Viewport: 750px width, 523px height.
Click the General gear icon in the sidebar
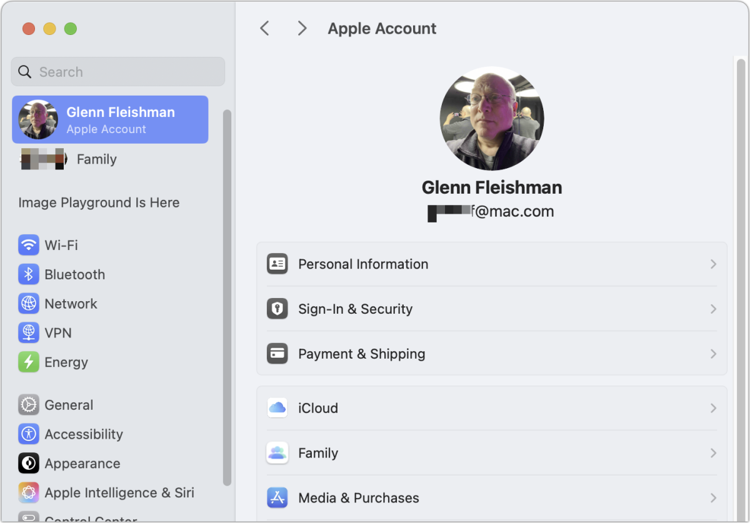pos(29,405)
